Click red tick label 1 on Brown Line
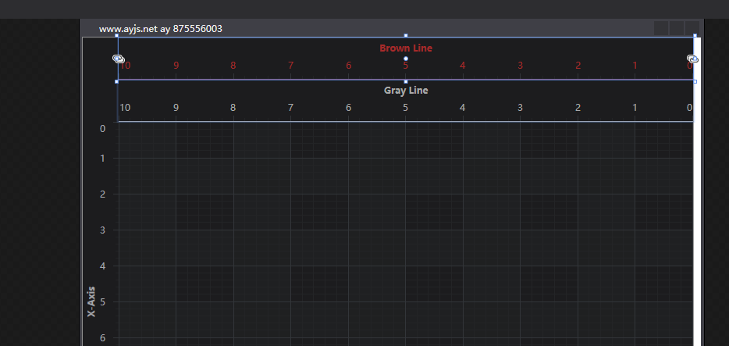Image resolution: width=729 pixels, height=346 pixels. tap(635, 66)
